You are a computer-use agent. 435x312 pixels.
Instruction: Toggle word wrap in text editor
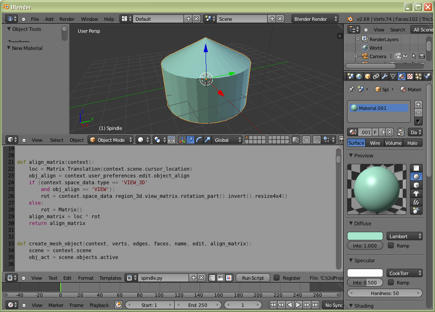click(220, 278)
